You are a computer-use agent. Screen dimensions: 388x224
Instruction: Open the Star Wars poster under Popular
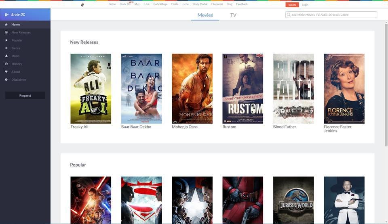point(91,200)
